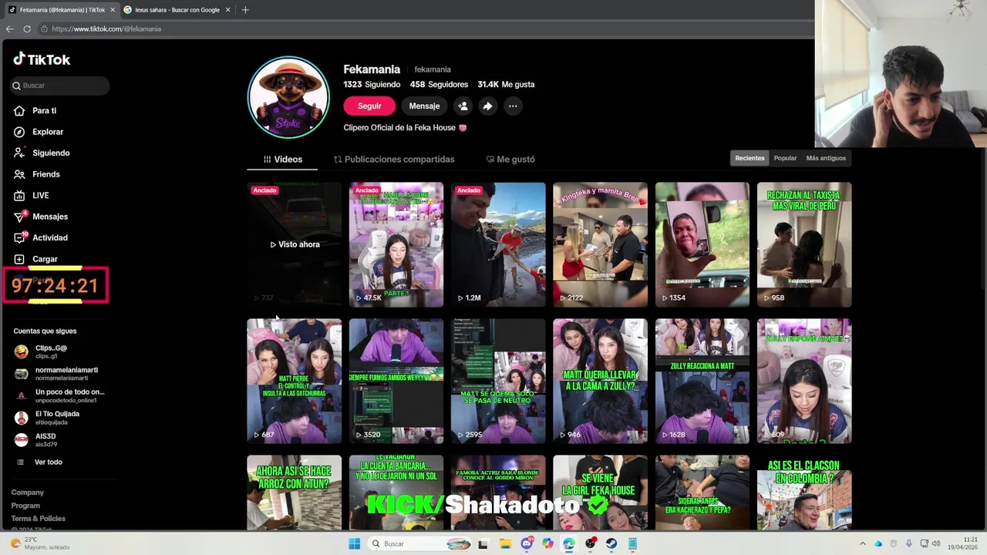The height and width of the screenshot is (555, 987).
Task: Click Company footer link
Action: click(x=27, y=493)
